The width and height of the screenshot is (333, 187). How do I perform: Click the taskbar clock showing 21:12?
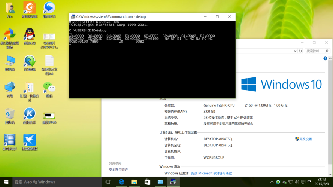(321, 182)
